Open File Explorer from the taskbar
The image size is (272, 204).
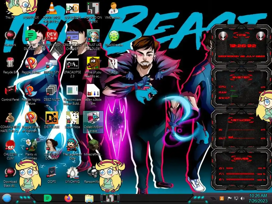point(89,198)
